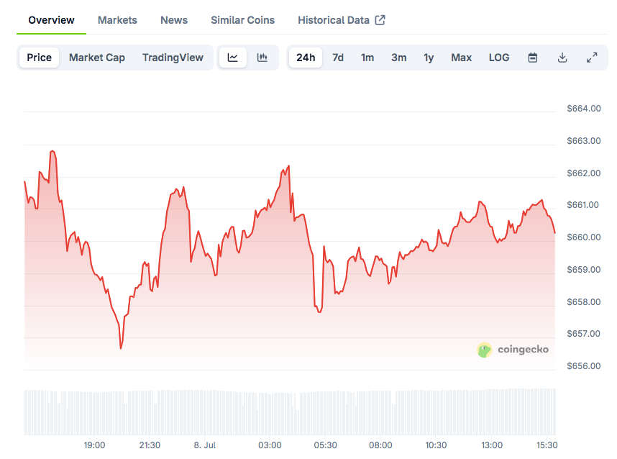The image size is (617, 459).
Task: Click the price low point near 20:15
Action: tap(121, 348)
